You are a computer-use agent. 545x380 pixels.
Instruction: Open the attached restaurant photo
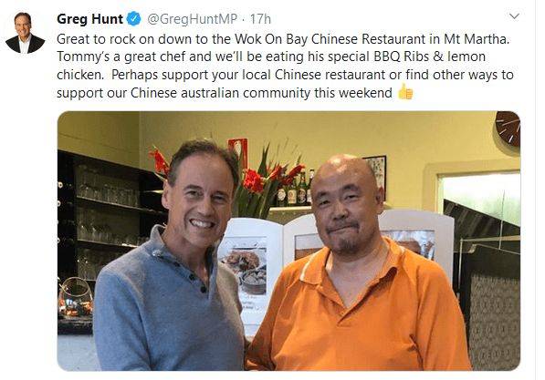[x=288, y=241]
